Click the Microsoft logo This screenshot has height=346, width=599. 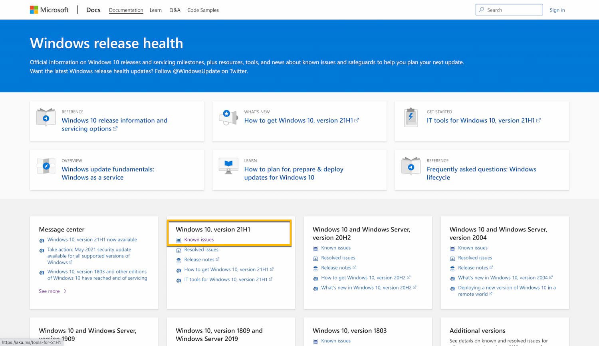pyautogui.click(x=49, y=10)
